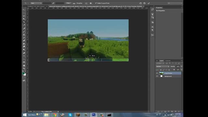Select the Type tool
This screenshot has width=208, height=117.
[24, 56]
